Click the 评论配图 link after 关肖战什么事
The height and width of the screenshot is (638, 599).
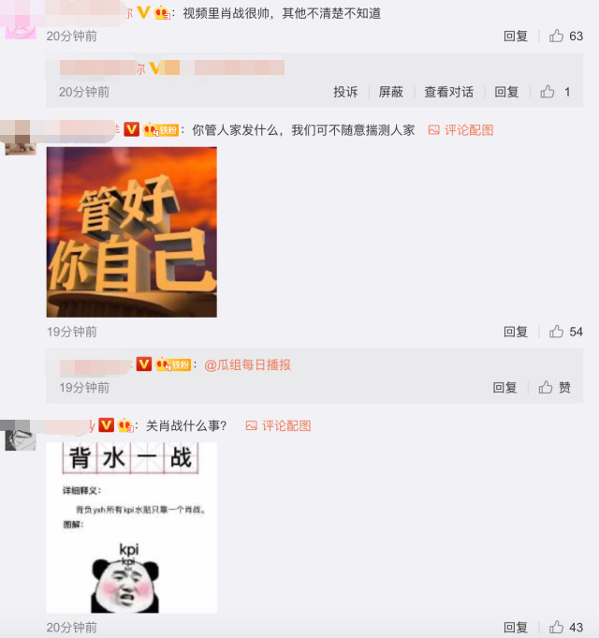tap(286, 426)
